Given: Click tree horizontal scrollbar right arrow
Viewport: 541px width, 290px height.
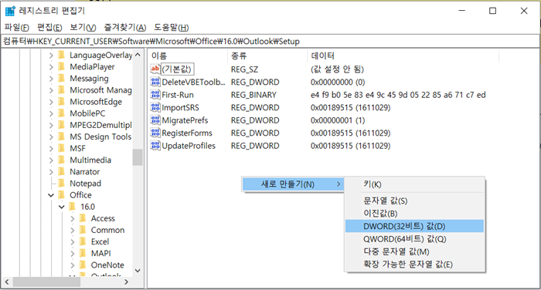Looking at the screenshot, I should pyautogui.click(x=126, y=282).
